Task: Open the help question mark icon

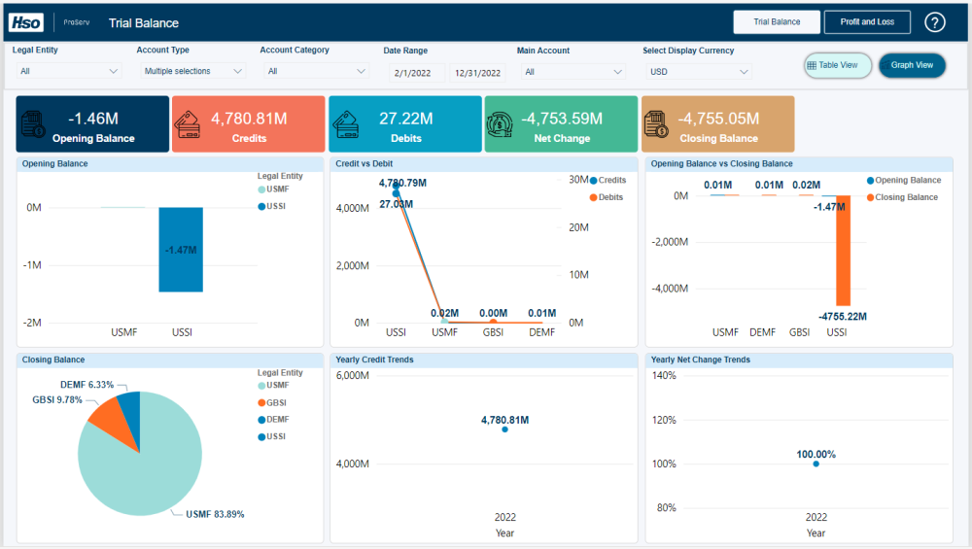Action: [x=935, y=23]
